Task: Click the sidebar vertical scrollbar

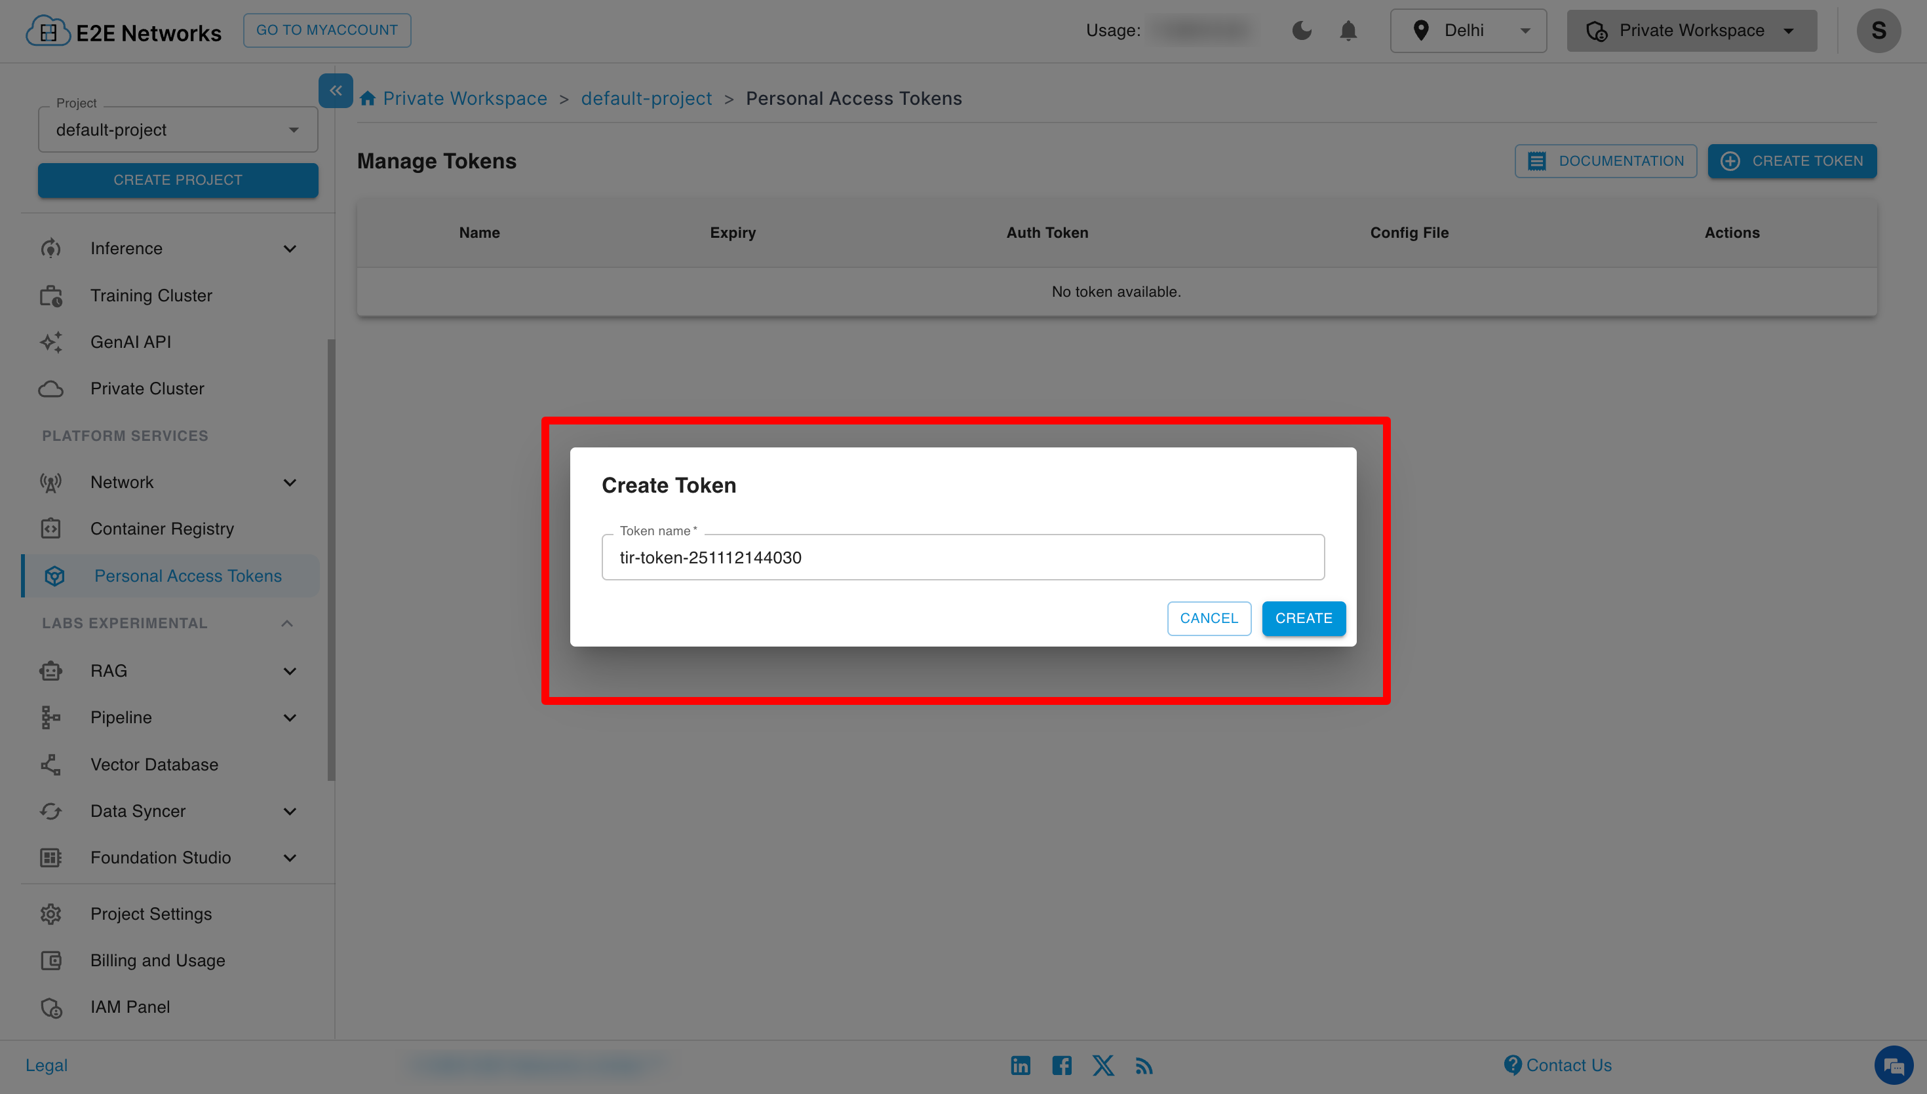Action: (332, 559)
